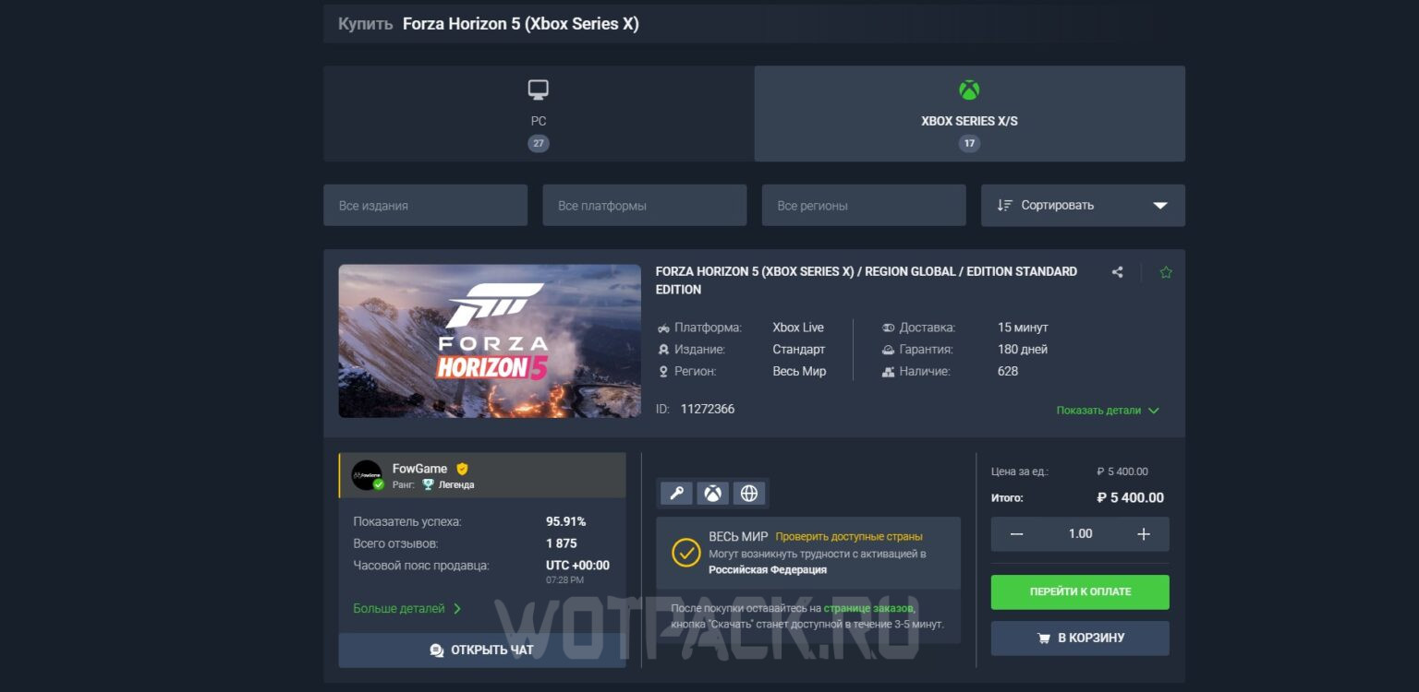The image size is (1419, 692).
Task: Add listing to favorites with star icon
Action: tap(1166, 272)
